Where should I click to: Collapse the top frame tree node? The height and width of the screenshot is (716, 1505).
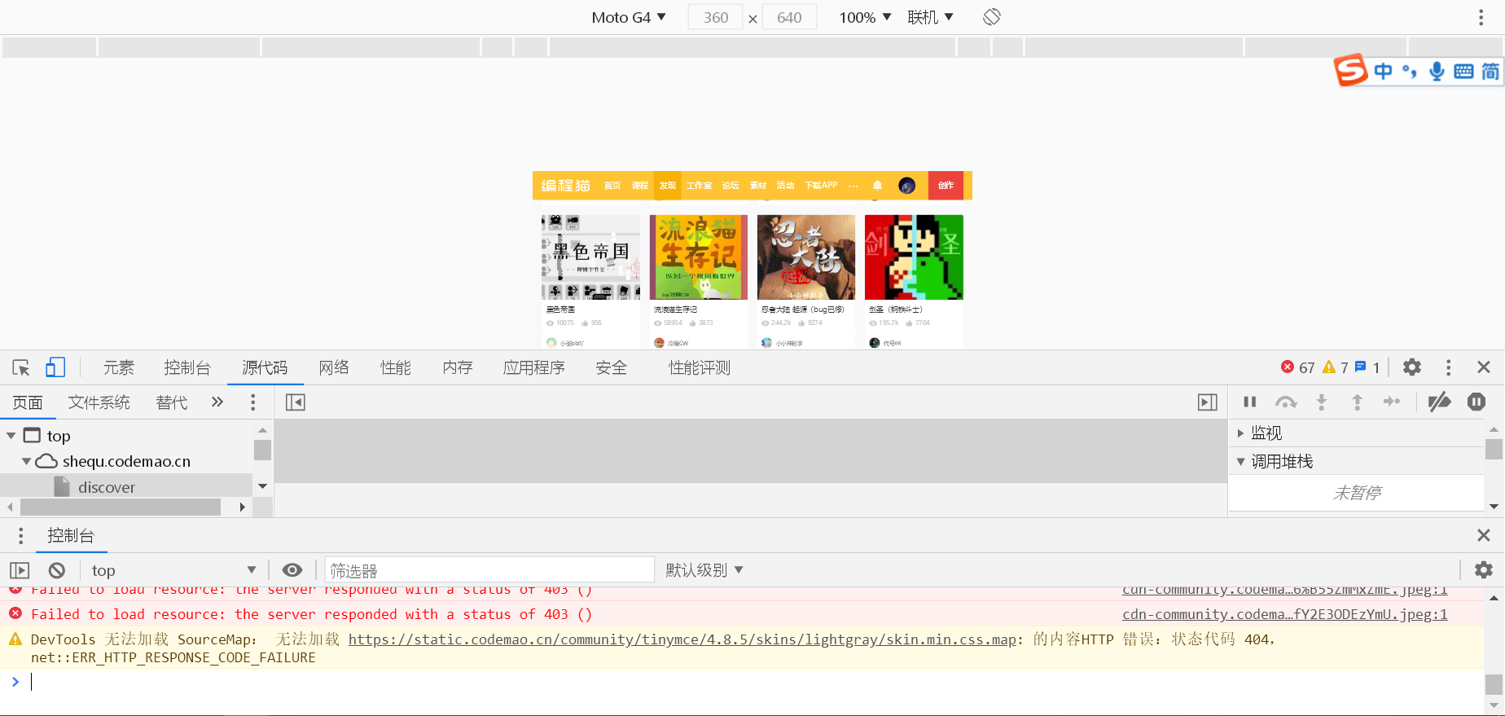pyautogui.click(x=11, y=436)
